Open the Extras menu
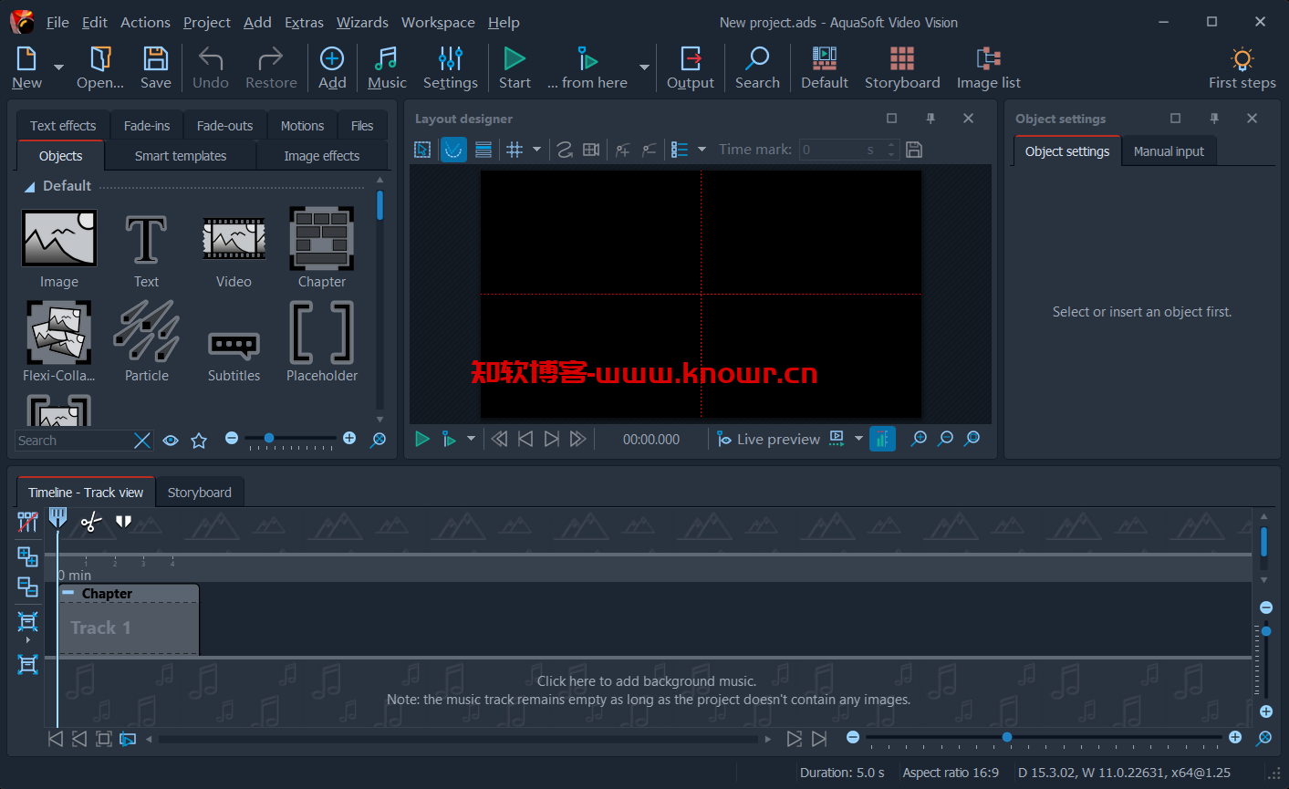The height and width of the screenshot is (789, 1289). pos(304,22)
